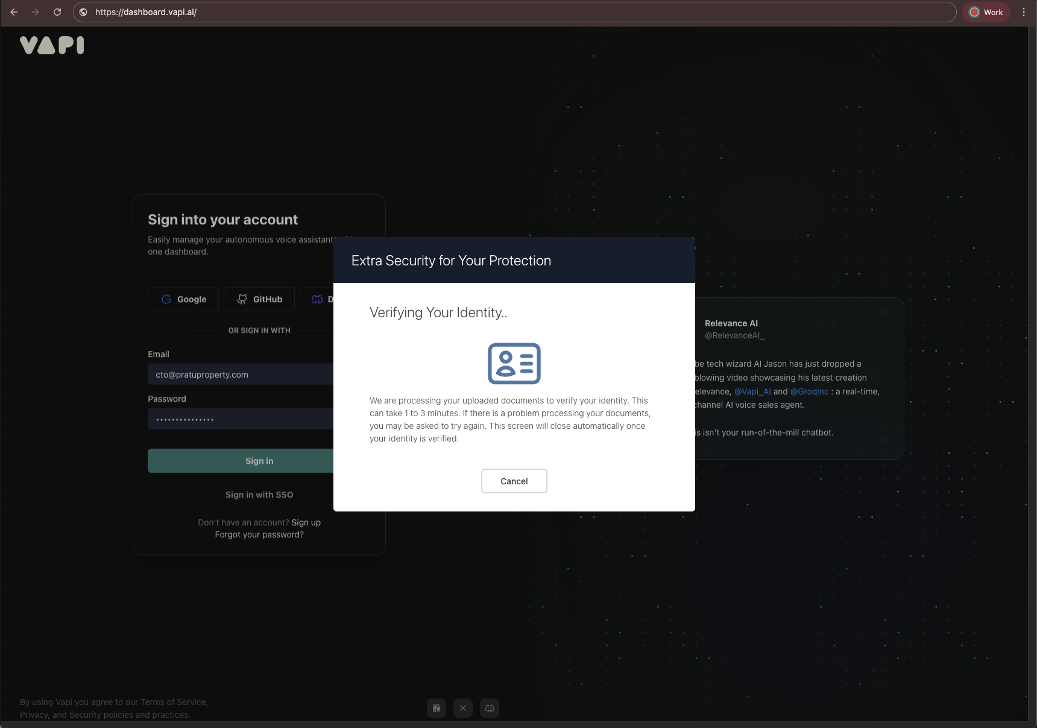Select the Password input field

tap(241, 419)
